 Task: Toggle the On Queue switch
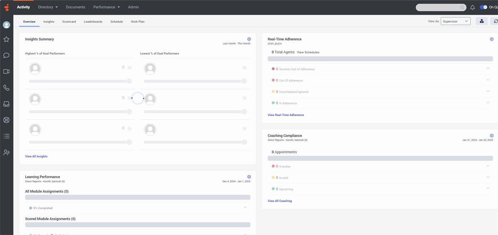click(x=483, y=7)
